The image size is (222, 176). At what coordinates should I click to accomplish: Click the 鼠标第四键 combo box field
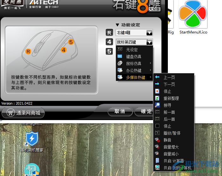(134, 42)
